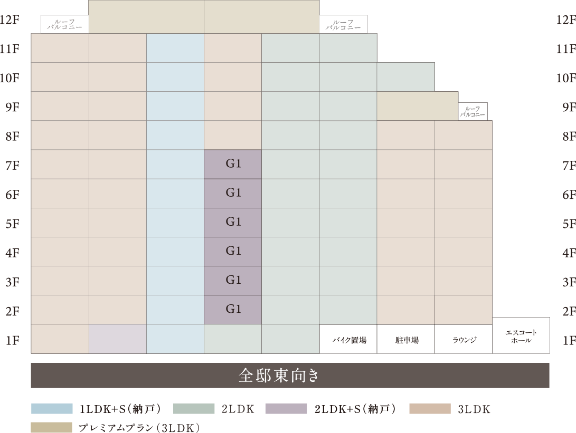This screenshot has width=576, height=433.
Task: Click the ルーフバルコニー box on 9F
Action: 473,112
